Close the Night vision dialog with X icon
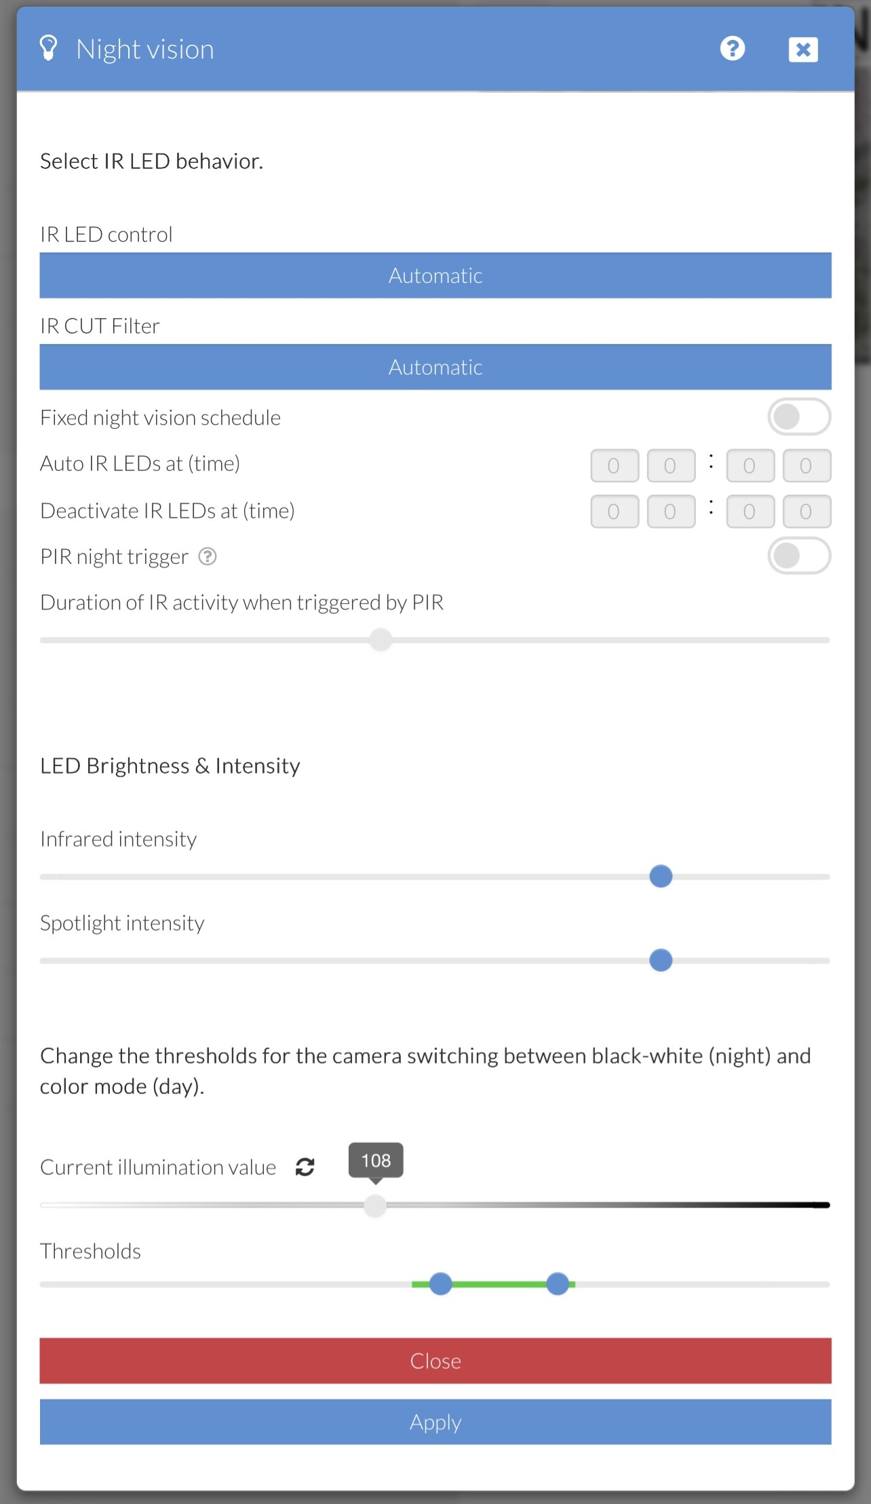 (x=803, y=50)
